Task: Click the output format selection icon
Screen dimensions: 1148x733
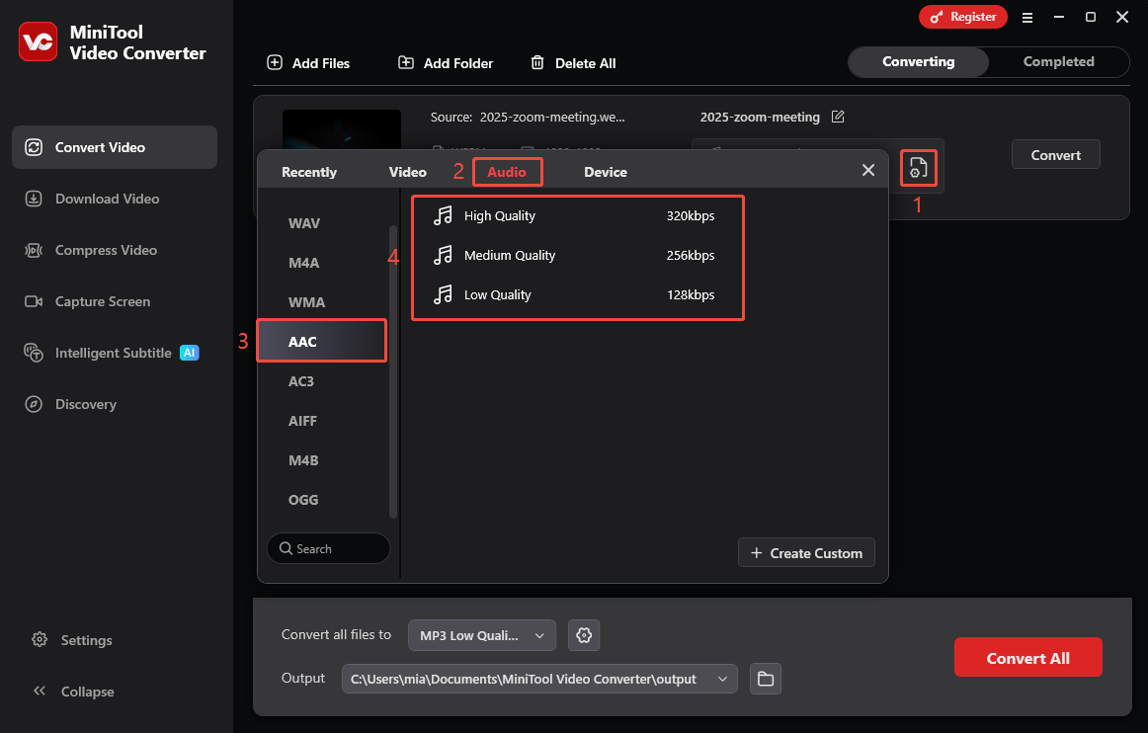Action: tap(918, 168)
